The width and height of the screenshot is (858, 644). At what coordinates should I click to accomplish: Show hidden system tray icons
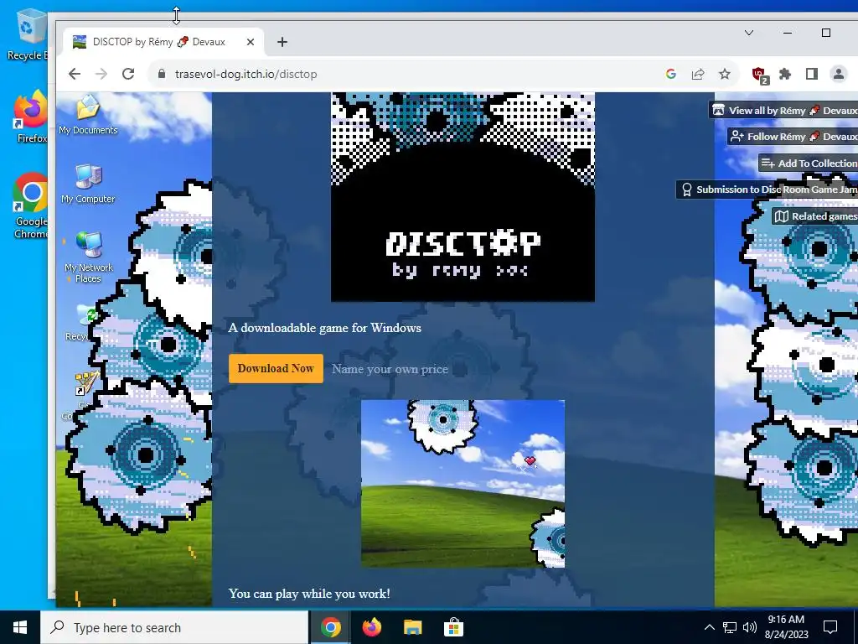coord(709,627)
